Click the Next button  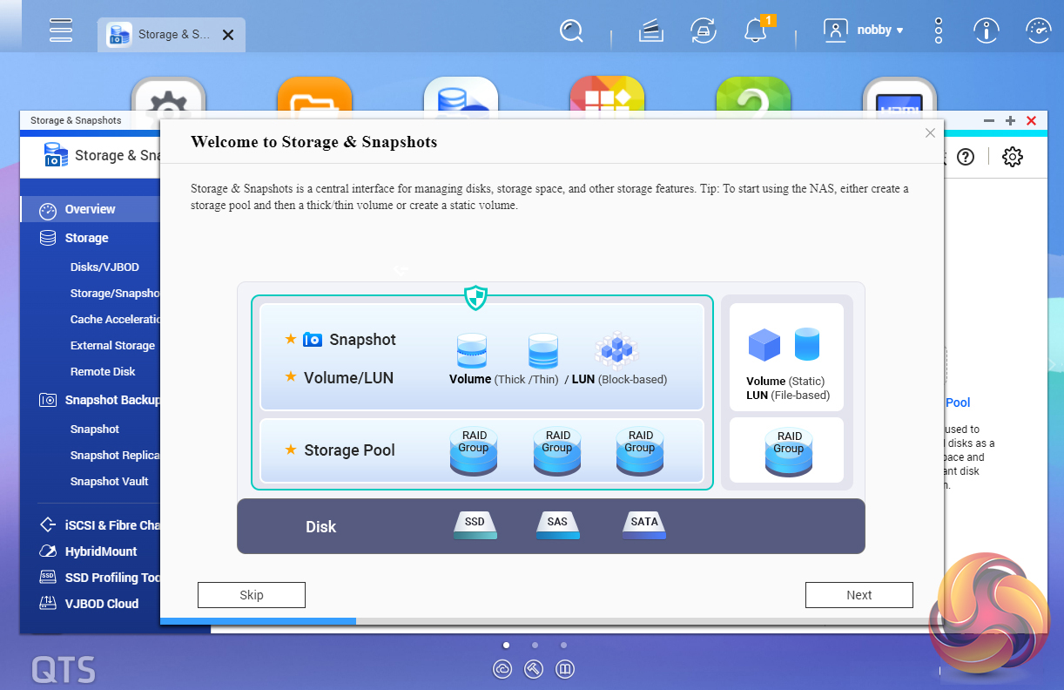[x=859, y=595]
